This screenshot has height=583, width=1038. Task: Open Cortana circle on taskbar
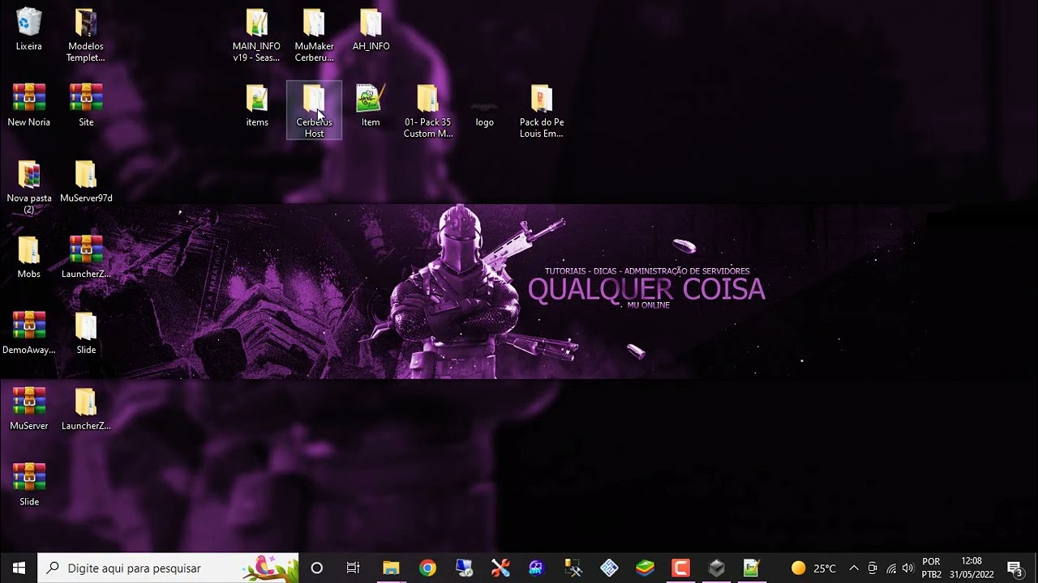(x=317, y=568)
